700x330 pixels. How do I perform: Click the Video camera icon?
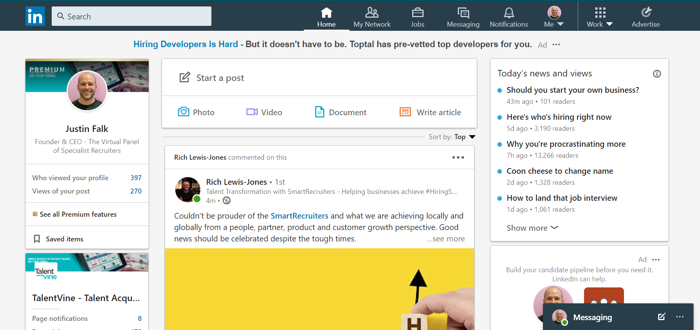point(252,112)
